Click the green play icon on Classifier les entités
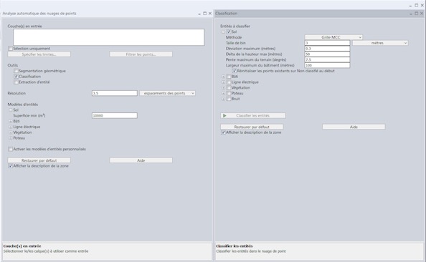The width and height of the screenshot is (426, 262). tap(224, 115)
